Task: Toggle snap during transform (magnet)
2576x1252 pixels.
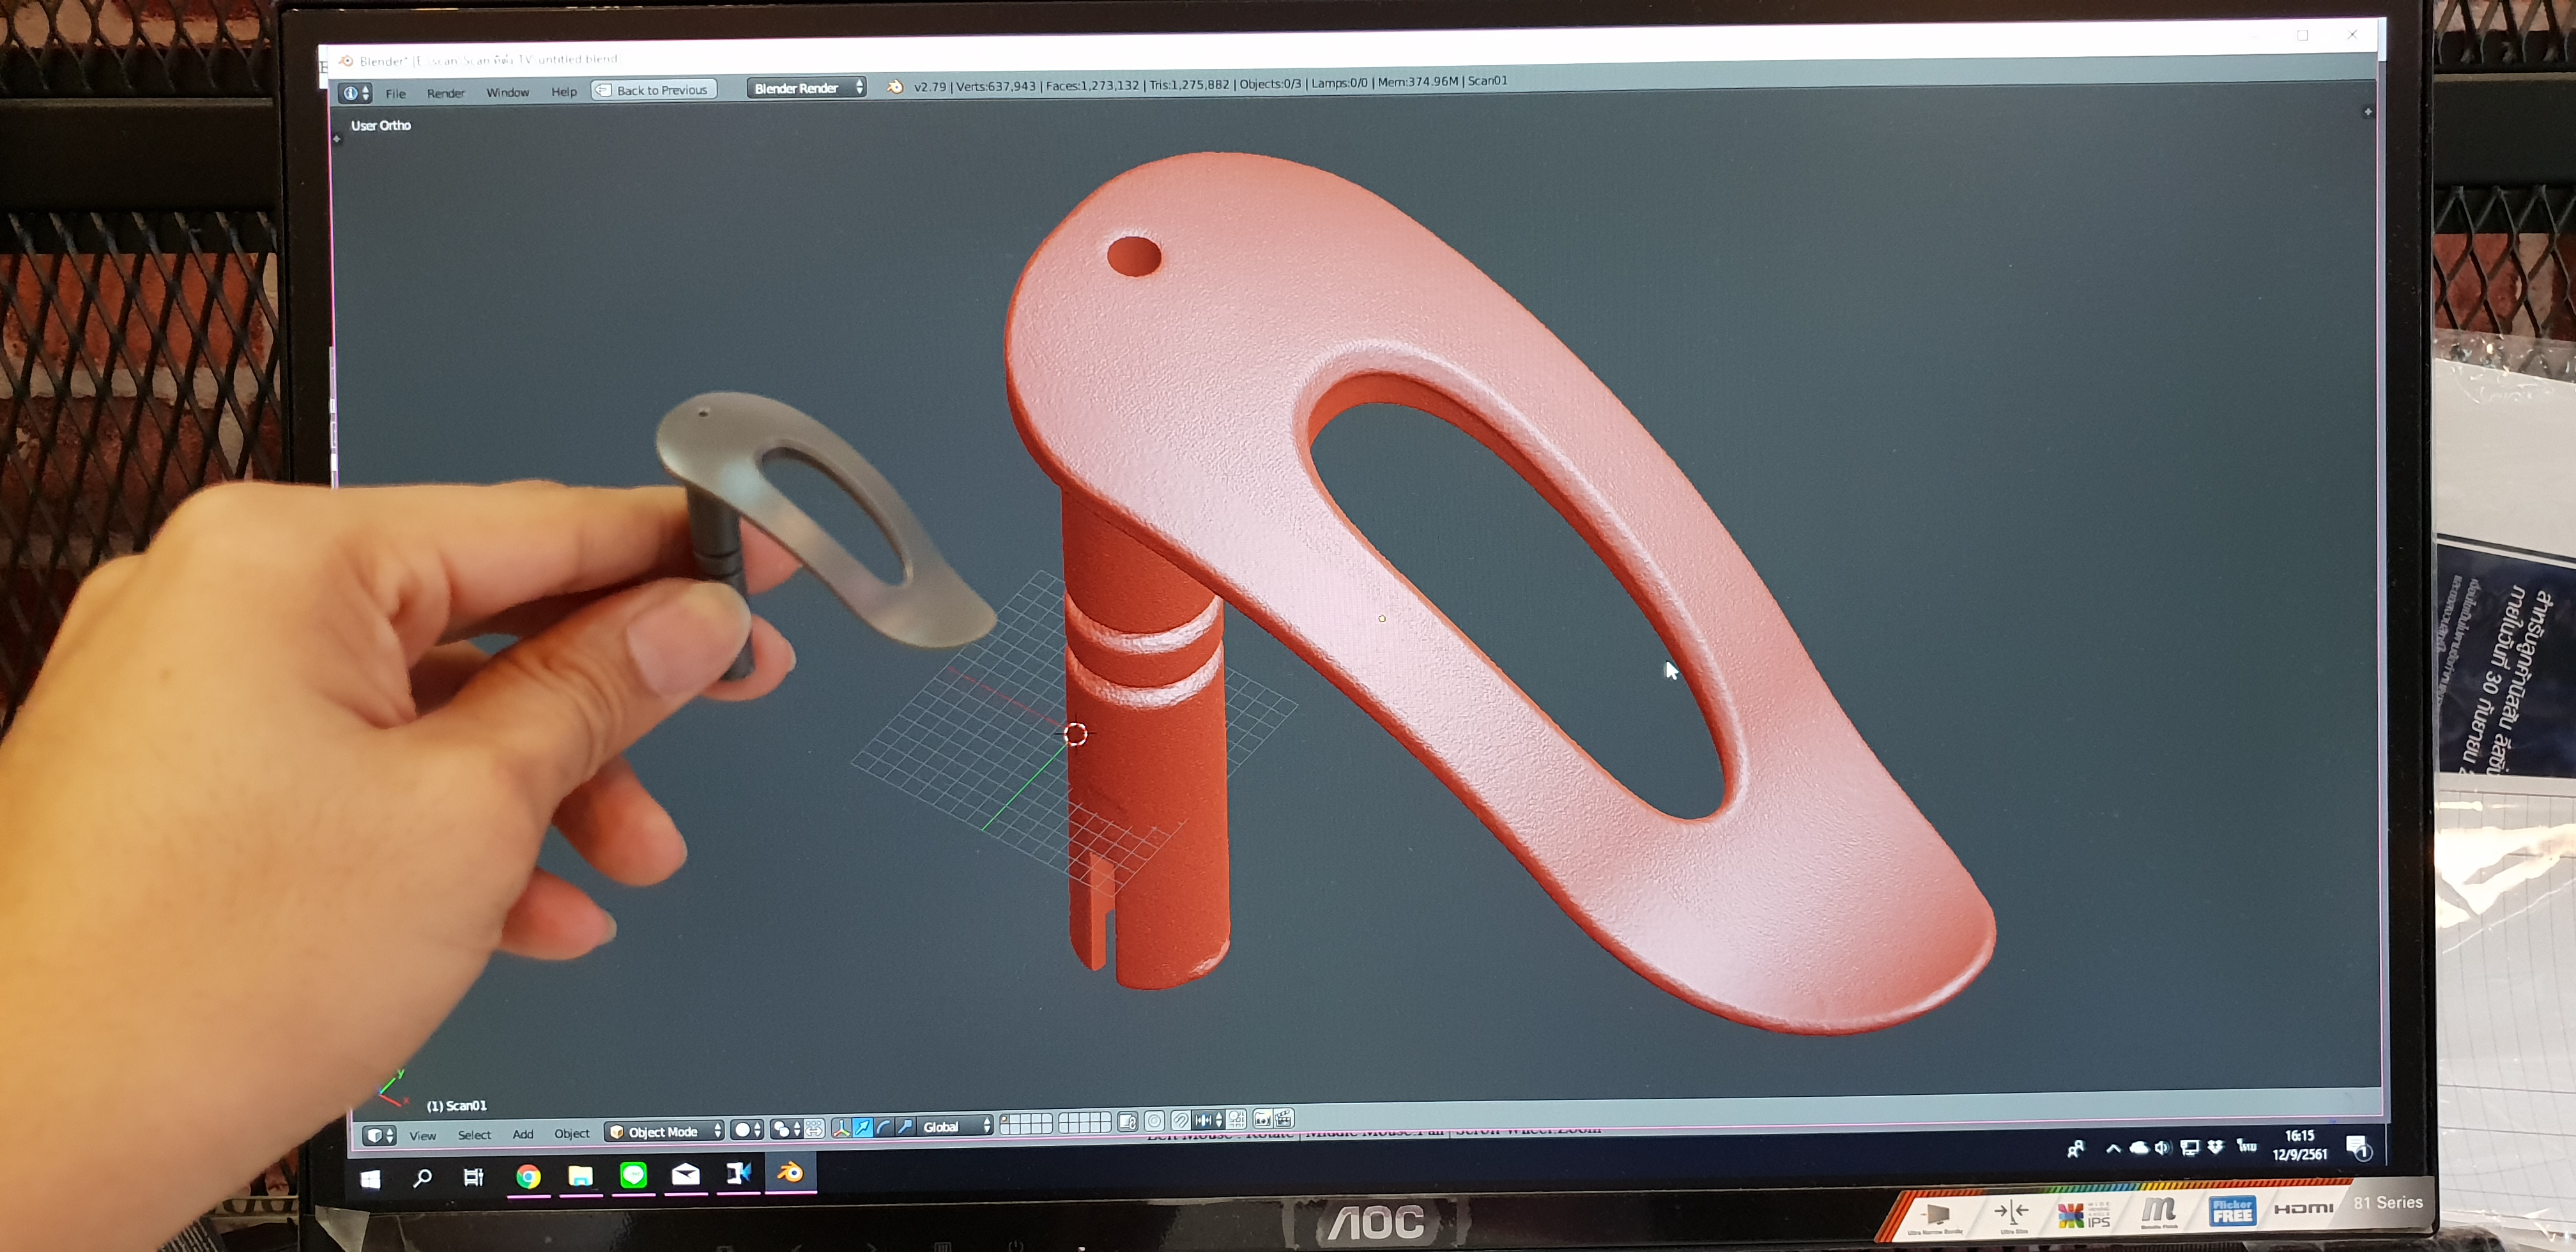Action: tap(1181, 1121)
